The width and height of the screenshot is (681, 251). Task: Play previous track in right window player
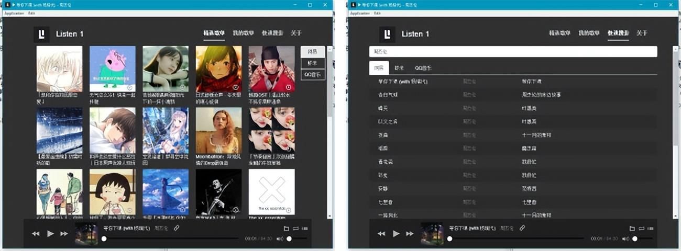pyautogui.click(x=381, y=234)
